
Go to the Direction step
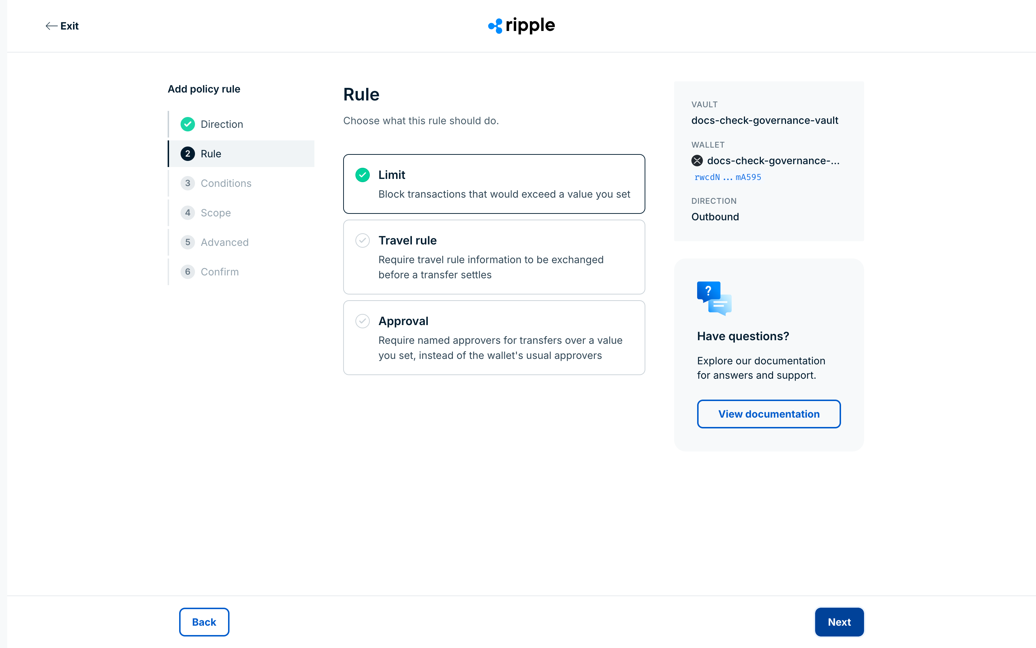click(x=241, y=124)
